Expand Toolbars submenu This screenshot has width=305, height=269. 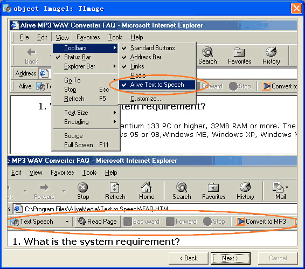[x=85, y=48]
